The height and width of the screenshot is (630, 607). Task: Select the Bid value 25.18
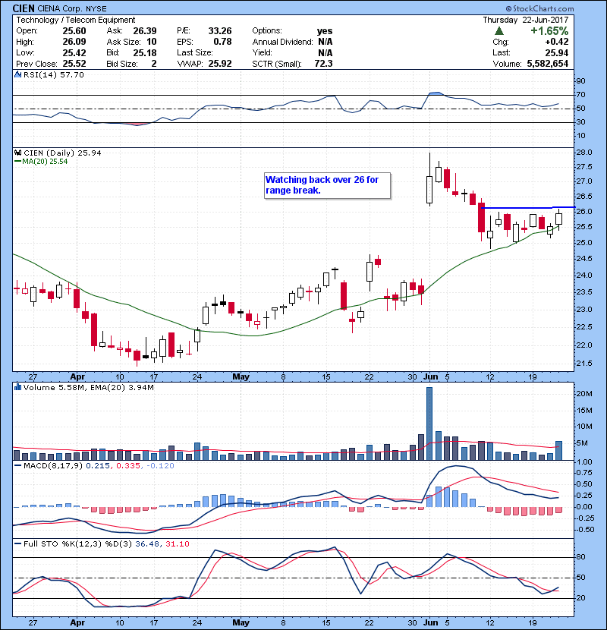(x=145, y=52)
